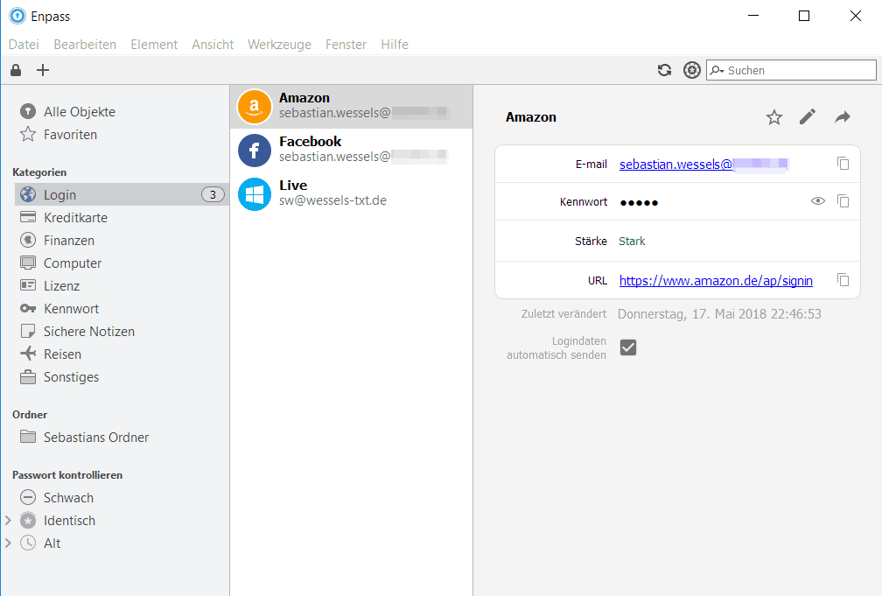Image resolution: width=882 pixels, height=596 pixels.
Task: Open the Ansicht menu
Action: pos(213,45)
